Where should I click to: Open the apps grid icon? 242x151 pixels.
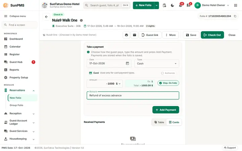pyautogui.click(x=236, y=5)
